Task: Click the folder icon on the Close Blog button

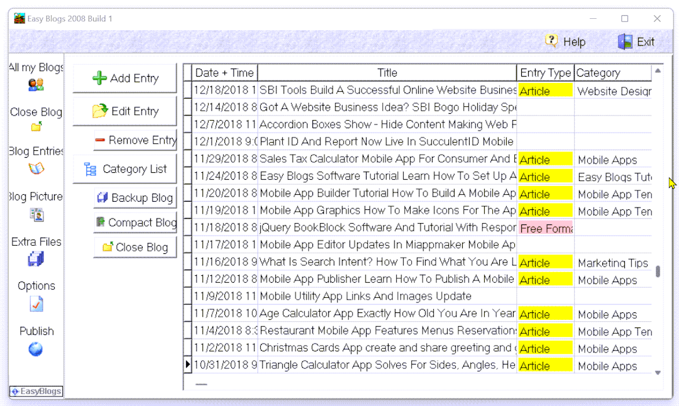Action: pos(108,247)
